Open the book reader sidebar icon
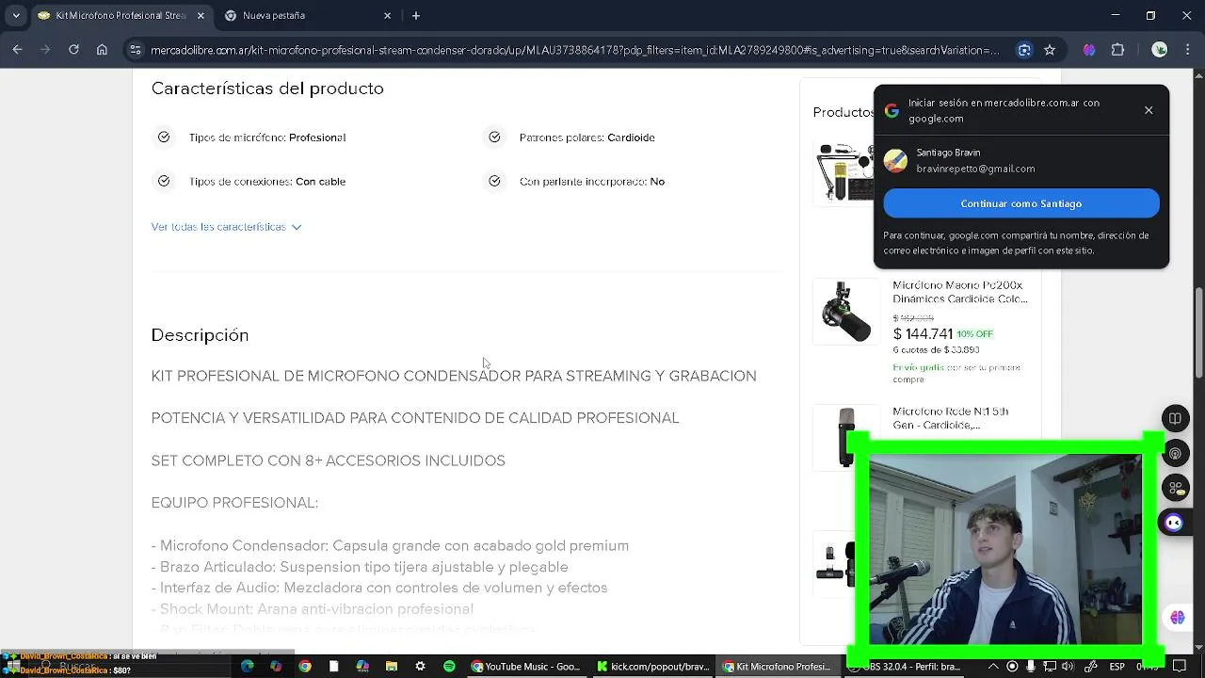The image size is (1205, 678). tap(1175, 418)
